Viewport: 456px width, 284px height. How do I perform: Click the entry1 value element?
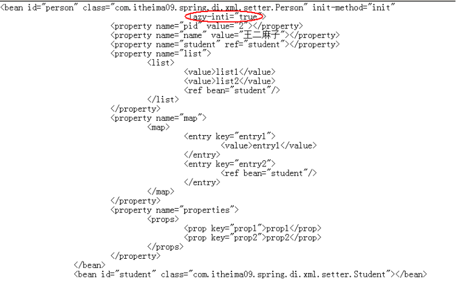click(269, 146)
